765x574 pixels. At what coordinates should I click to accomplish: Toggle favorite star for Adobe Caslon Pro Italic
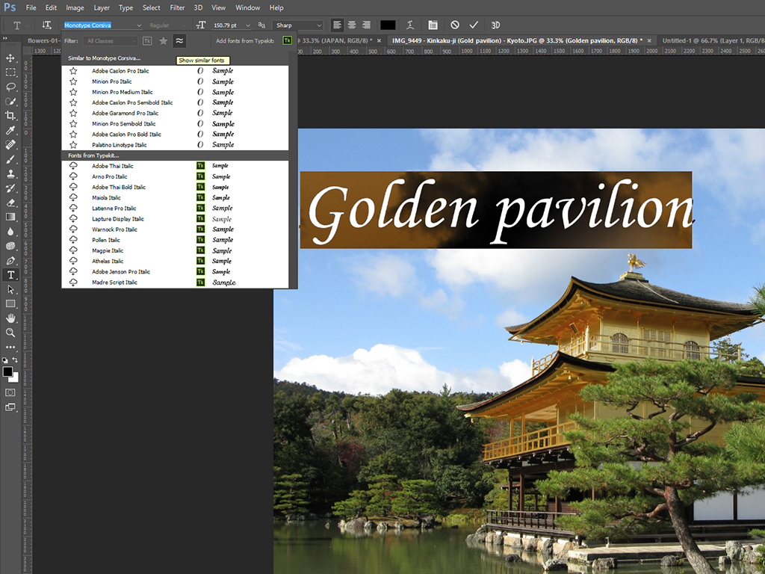point(72,70)
